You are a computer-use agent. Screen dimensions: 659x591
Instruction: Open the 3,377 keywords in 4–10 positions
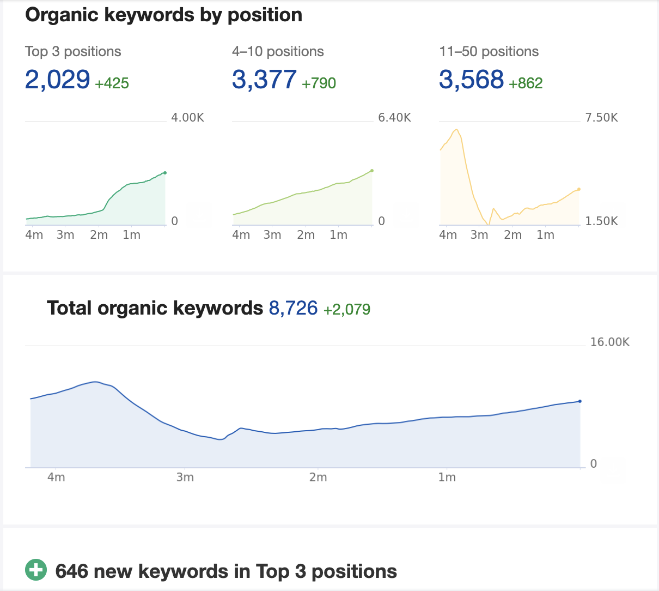point(265,80)
